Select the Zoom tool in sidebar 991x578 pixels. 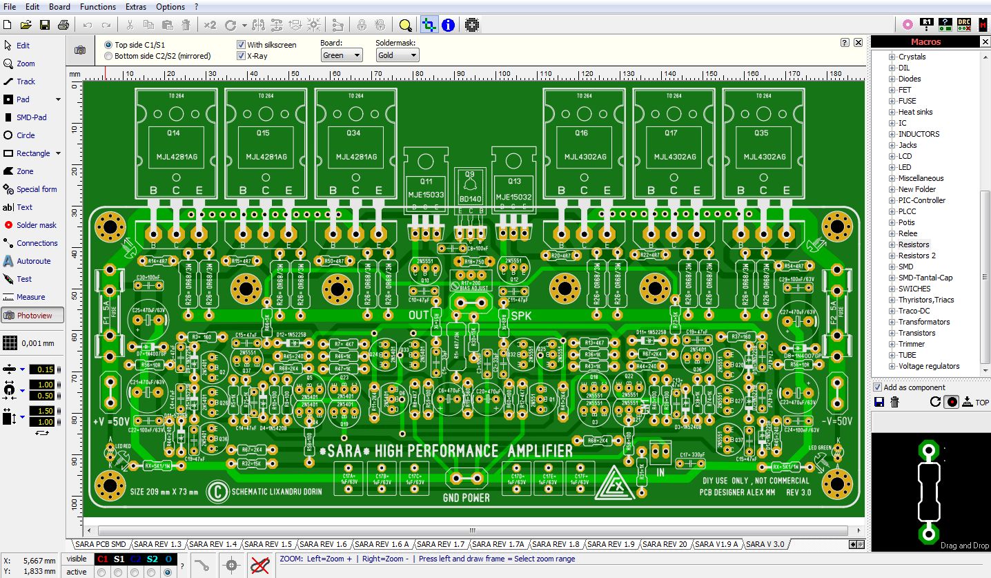click(19, 64)
